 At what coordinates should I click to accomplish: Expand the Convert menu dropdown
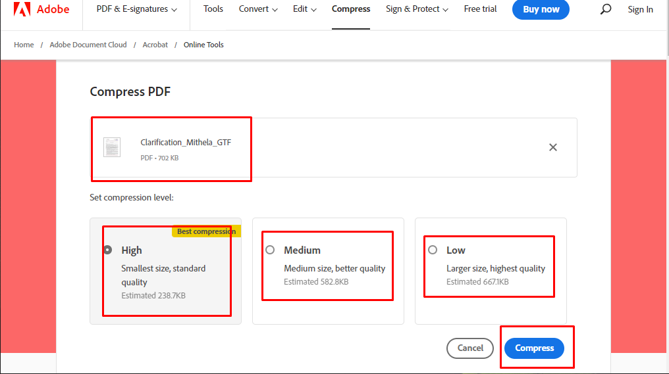click(x=258, y=9)
